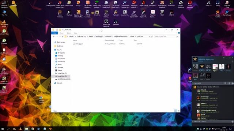Screen dimensions: 234x131
Task: Search friends in Steam friends list
Action: tap(225, 83)
